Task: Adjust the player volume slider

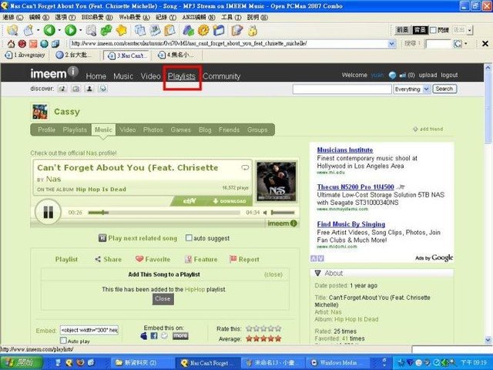Action: [283, 213]
